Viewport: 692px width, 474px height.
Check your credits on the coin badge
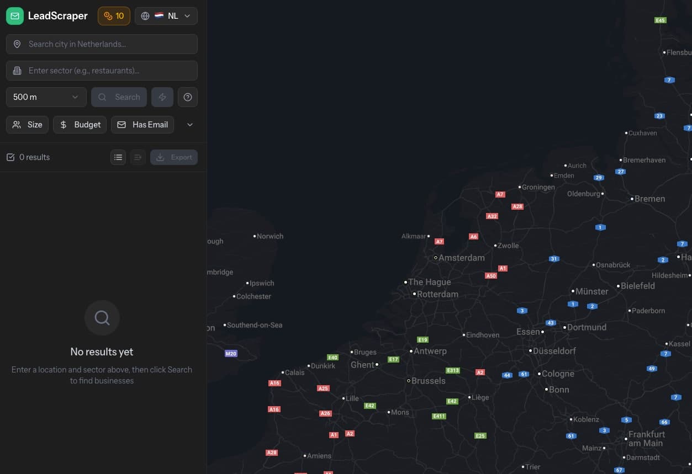coord(113,16)
